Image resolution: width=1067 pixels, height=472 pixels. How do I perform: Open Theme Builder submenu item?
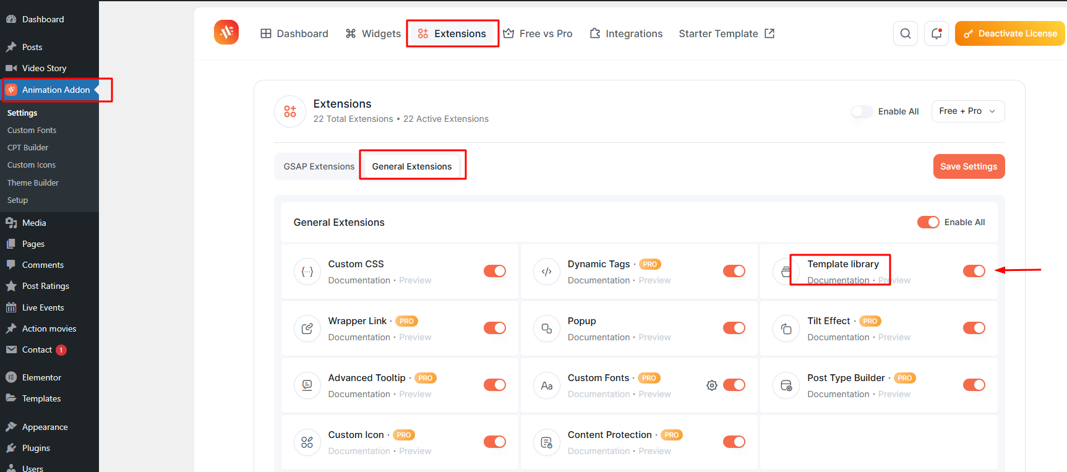(x=33, y=182)
